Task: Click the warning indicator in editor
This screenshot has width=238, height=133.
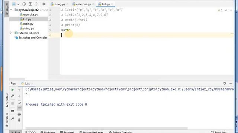Action: [220, 10]
